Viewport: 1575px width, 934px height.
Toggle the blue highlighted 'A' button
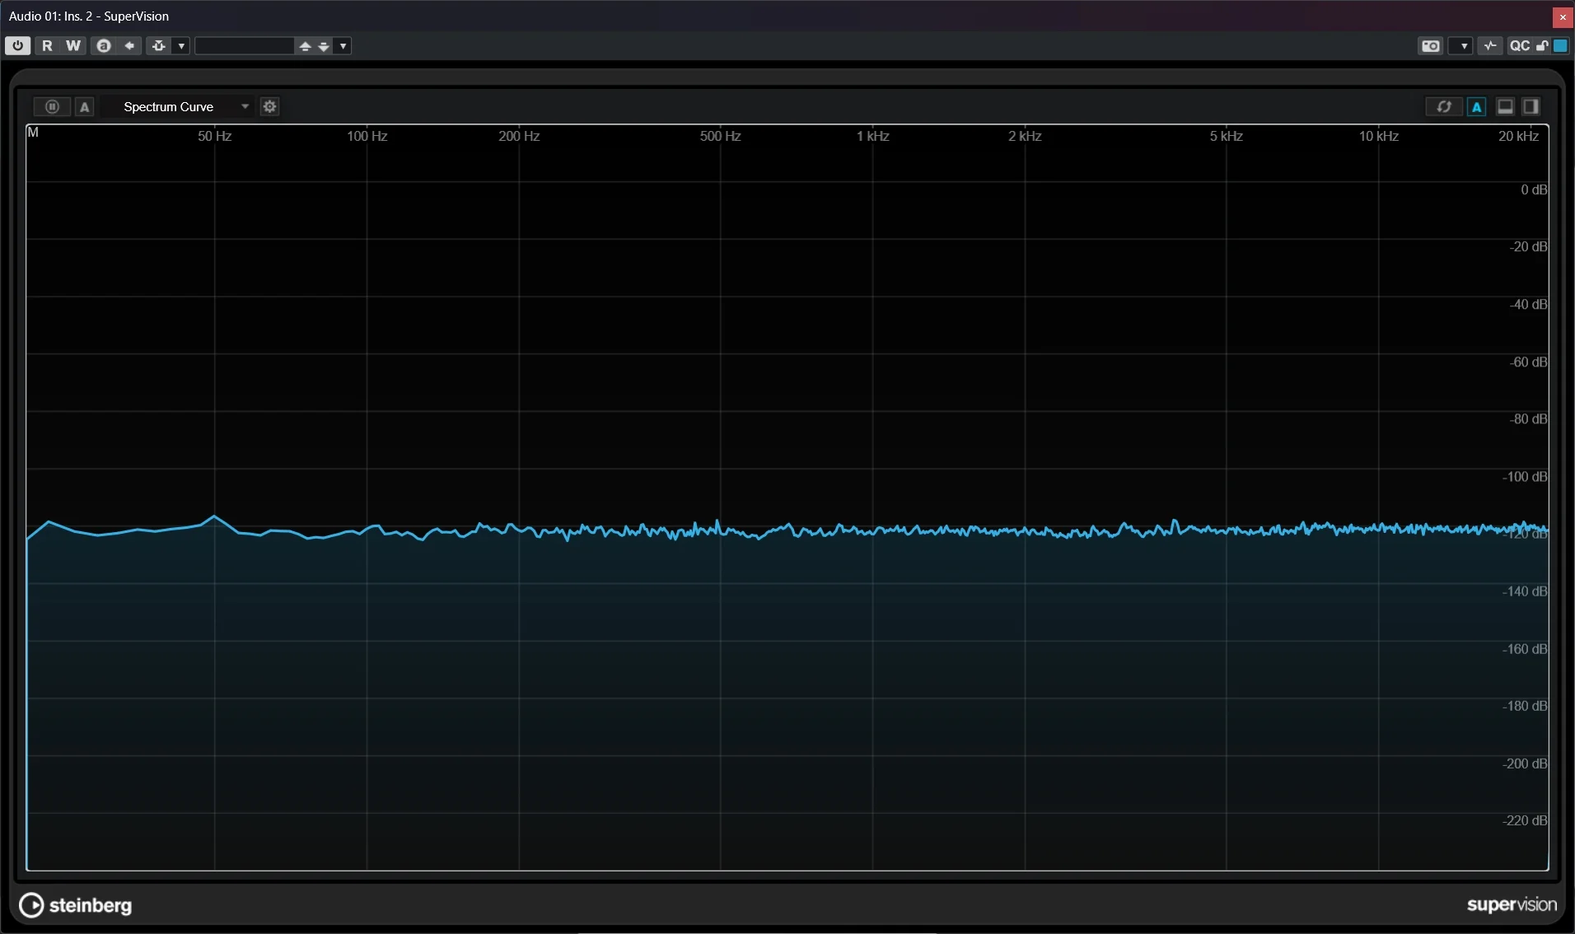(x=1477, y=106)
